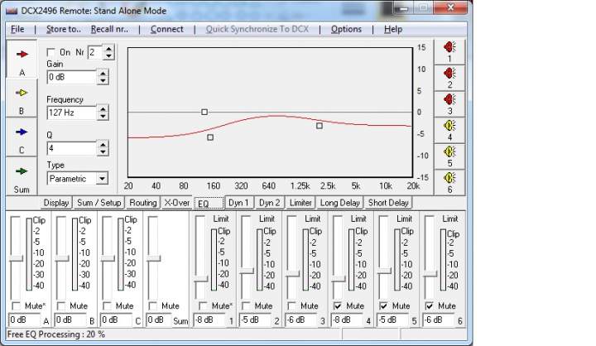Select the Sum channel green arrow

[x=22, y=171]
